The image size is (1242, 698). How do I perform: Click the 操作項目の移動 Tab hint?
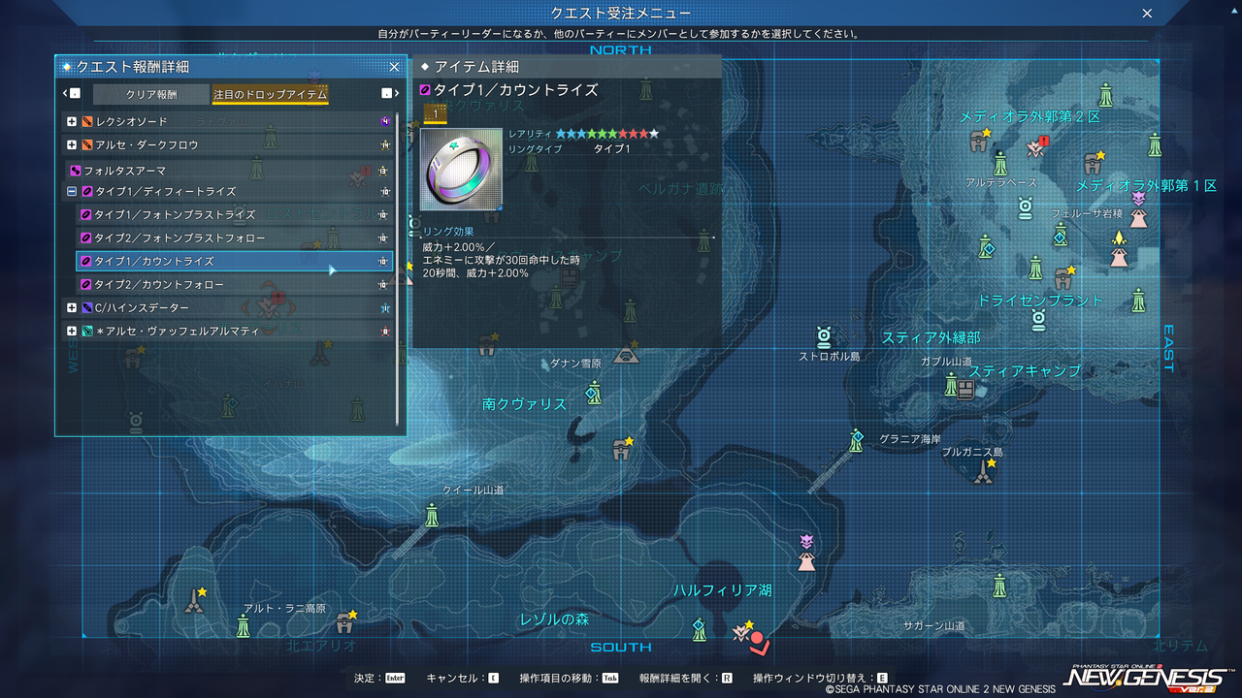click(x=570, y=678)
